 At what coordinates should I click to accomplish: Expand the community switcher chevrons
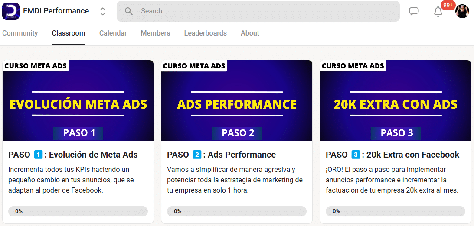103,11
